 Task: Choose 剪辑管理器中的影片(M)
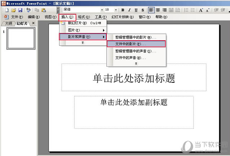point(136,37)
